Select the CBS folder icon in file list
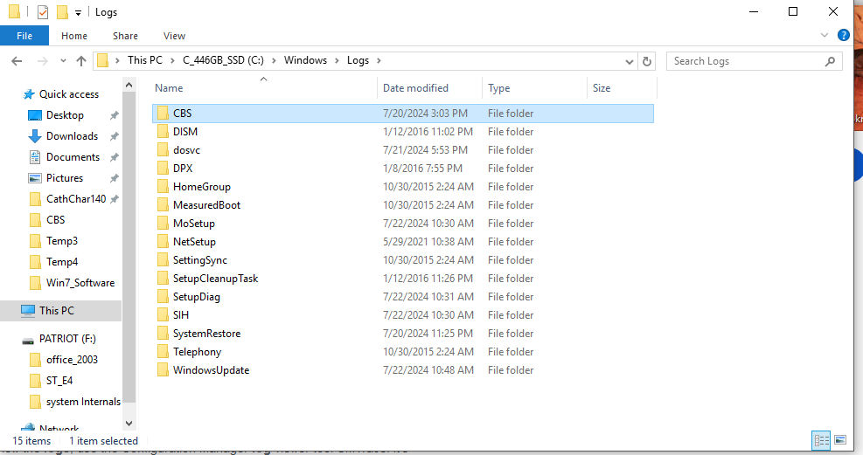 (163, 114)
